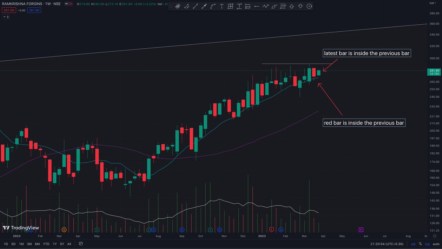Select the Arrow Mark Up icon
This screenshot has height=249, width=442.
coord(292,6)
